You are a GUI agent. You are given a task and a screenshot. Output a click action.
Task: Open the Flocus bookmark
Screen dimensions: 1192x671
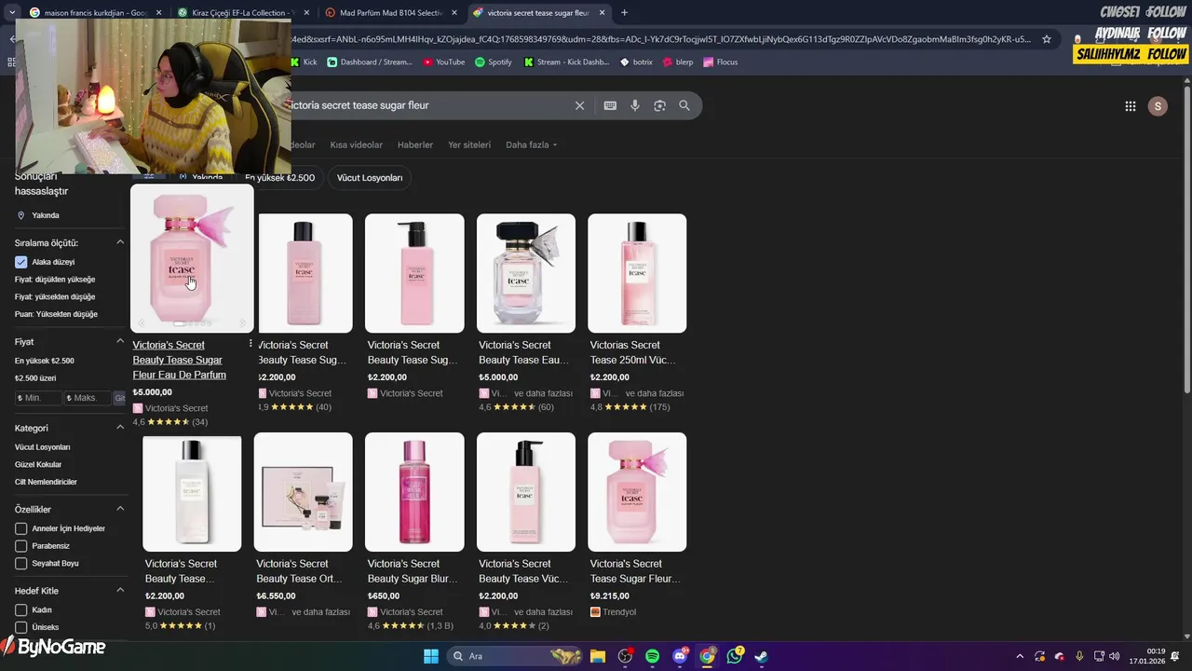click(721, 62)
